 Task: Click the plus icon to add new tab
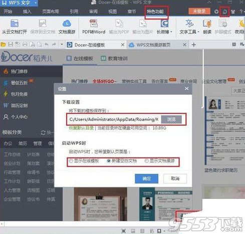point(193,45)
